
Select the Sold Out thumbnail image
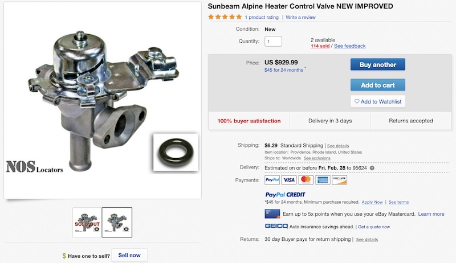[x=87, y=223]
